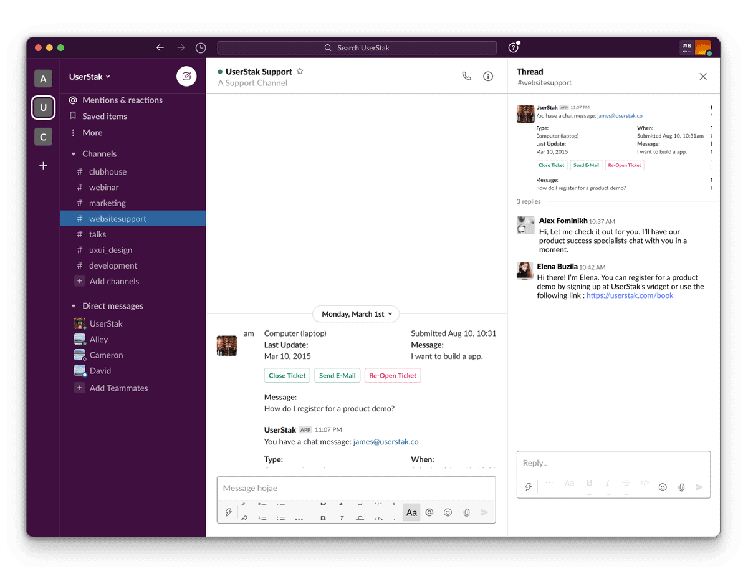The image size is (748, 574).
Task: Open james@userstak.co link in the thread
Action: coord(620,116)
